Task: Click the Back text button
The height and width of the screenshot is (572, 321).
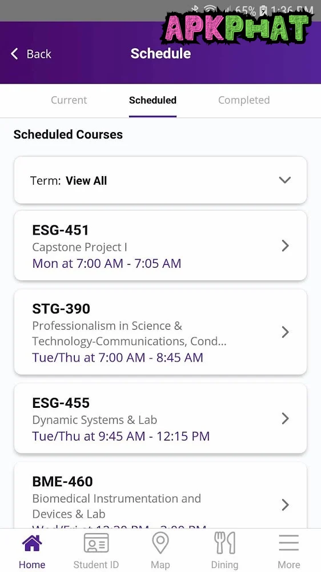Action: [39, 54]
